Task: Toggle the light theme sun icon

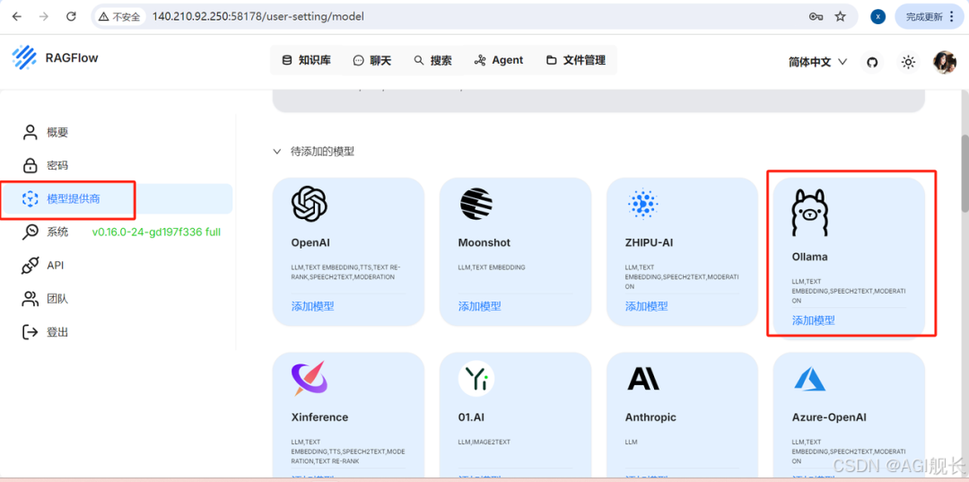Action: click(908, 62)
